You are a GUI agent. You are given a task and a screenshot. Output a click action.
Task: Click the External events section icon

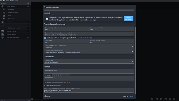click(x=2, y=31)
